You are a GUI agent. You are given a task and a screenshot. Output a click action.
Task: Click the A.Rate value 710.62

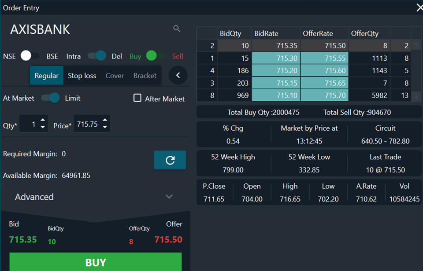point(366,199)
